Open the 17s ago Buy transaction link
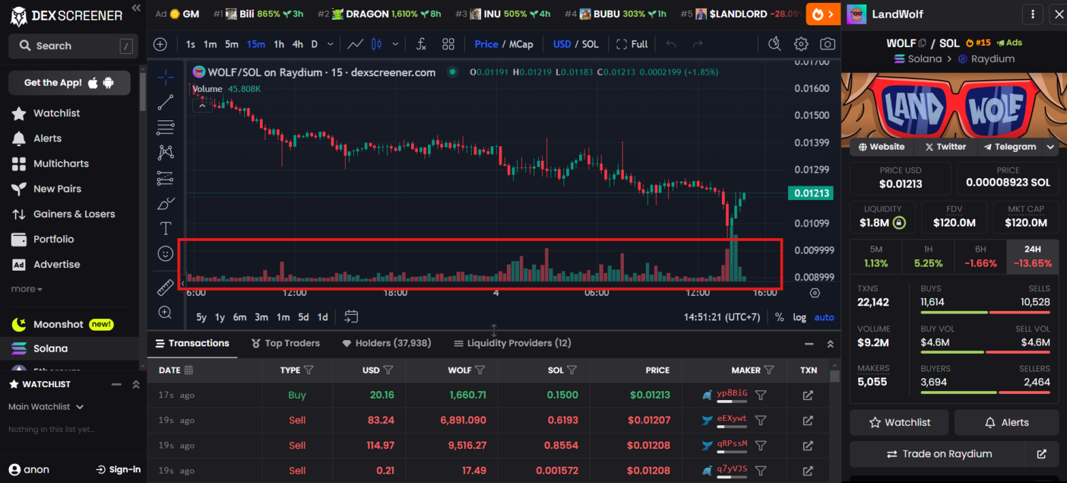The width and height of the screenshot is (1067, 483). click(808, 395)
